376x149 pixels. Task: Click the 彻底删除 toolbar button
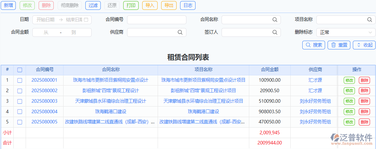point(70,5)
